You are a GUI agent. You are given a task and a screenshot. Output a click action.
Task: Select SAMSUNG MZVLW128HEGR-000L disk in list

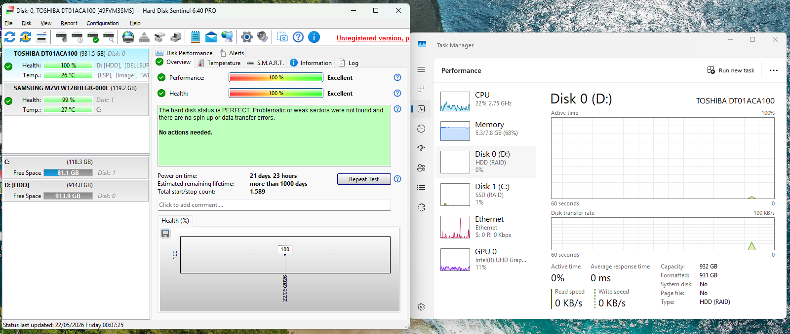coord(76,99)
